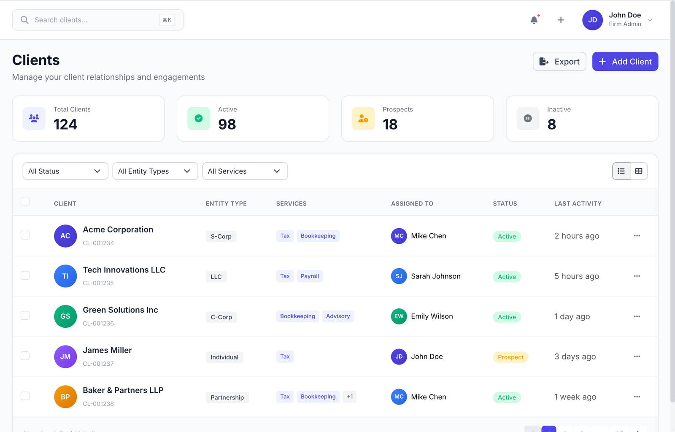The height and width of the screenshot is (432, 675).
Task: Select the checkbox for Tech Innovations LLC
Action: tap(25, 275)
